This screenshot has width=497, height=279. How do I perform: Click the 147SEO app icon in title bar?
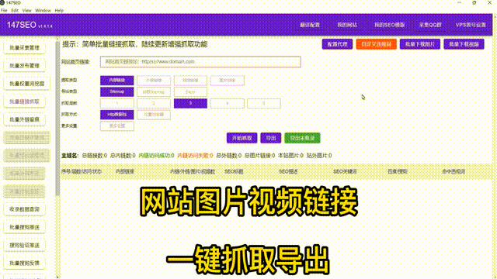coord(2,2)
